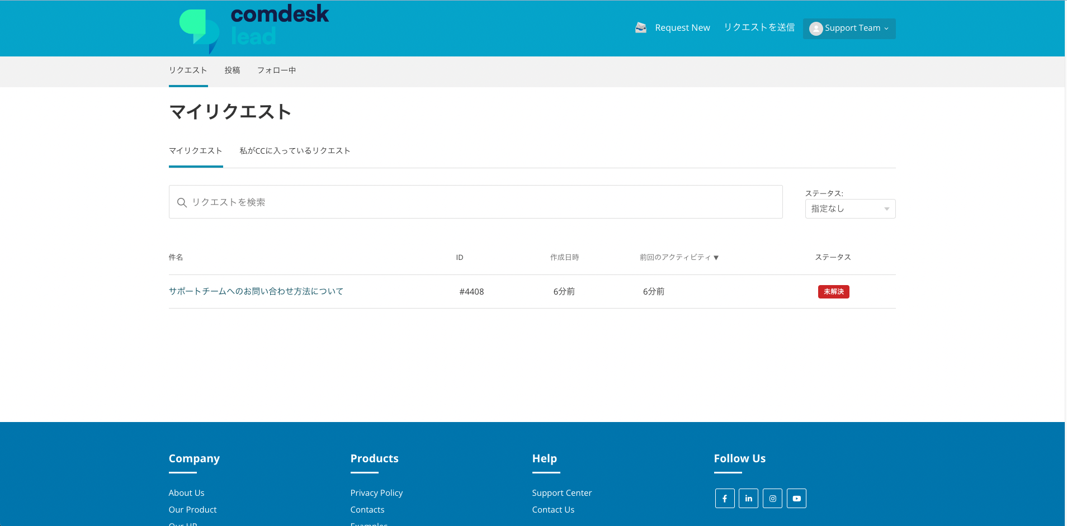The height and width of the screenshot is (526, 1067).
Task: Open the LinkedIn social icon
Action: pos(748,498)
